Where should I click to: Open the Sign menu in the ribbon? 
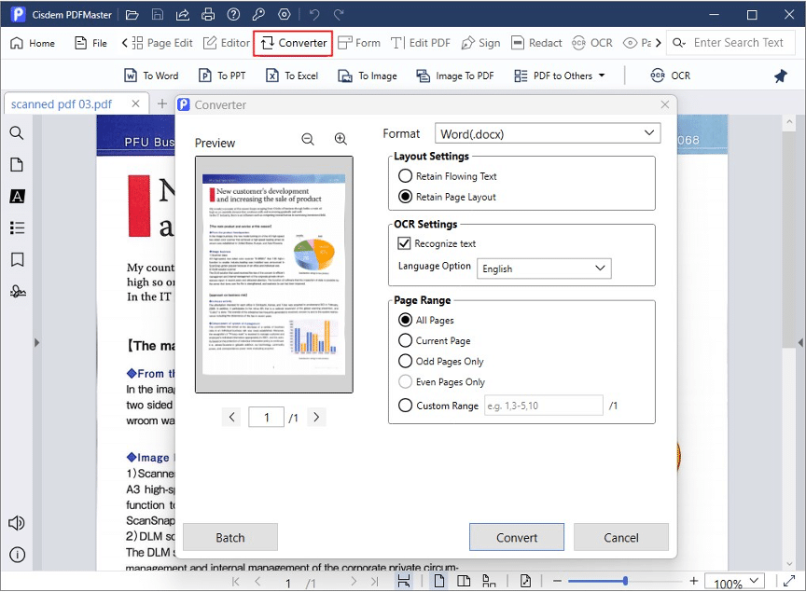[481, 42]
